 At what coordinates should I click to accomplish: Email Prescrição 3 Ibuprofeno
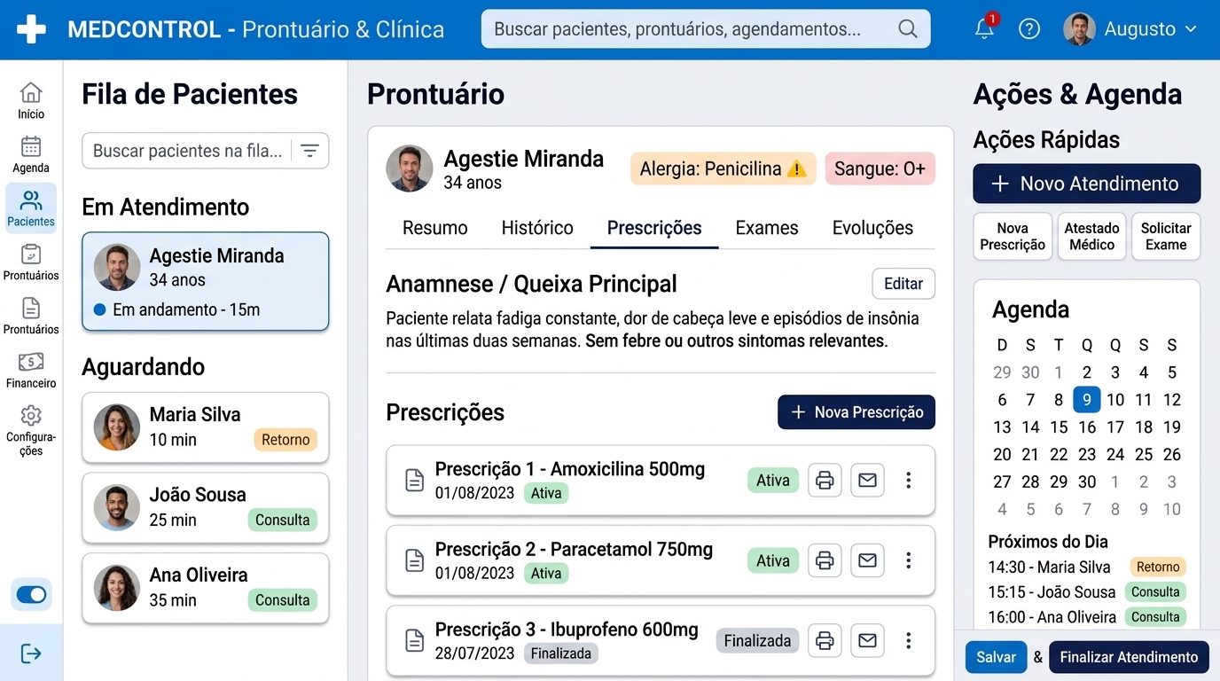[867, 640]
